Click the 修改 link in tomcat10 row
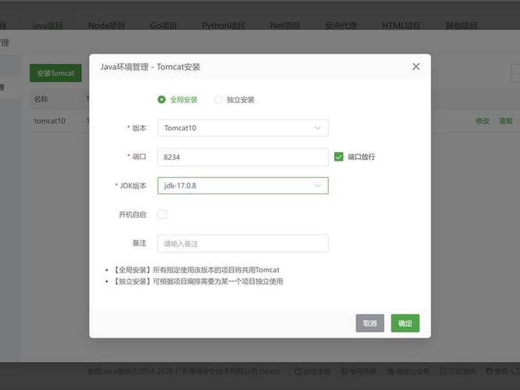 [x=482, y=121]
